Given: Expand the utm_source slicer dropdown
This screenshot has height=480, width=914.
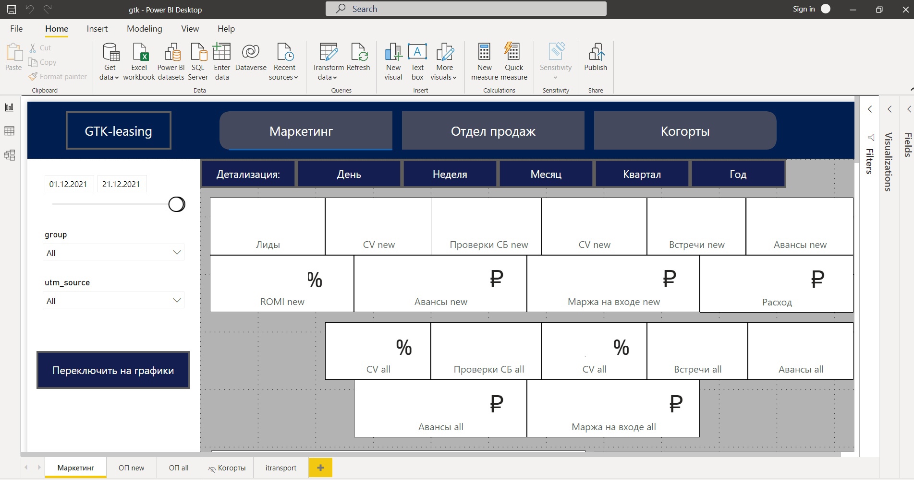Looking at the screenshot, I should point(177,301).
